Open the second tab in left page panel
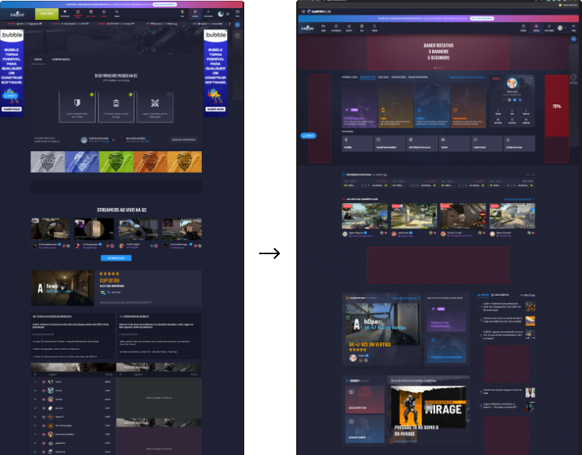582x455 pixels. (61, 59)
